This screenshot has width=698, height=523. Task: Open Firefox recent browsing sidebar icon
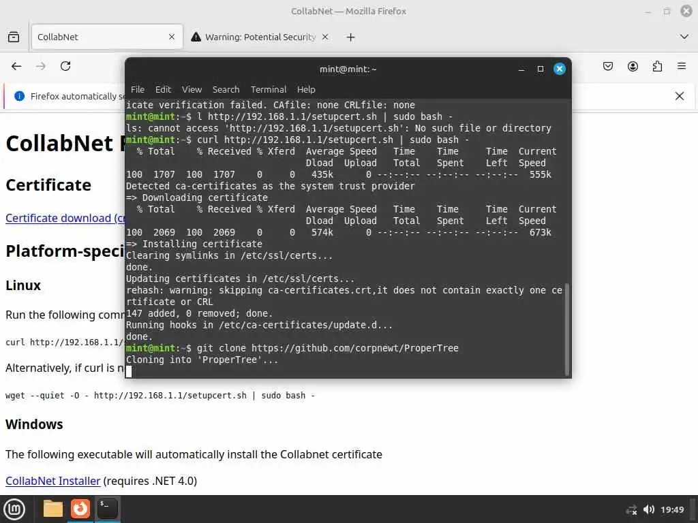14,37
